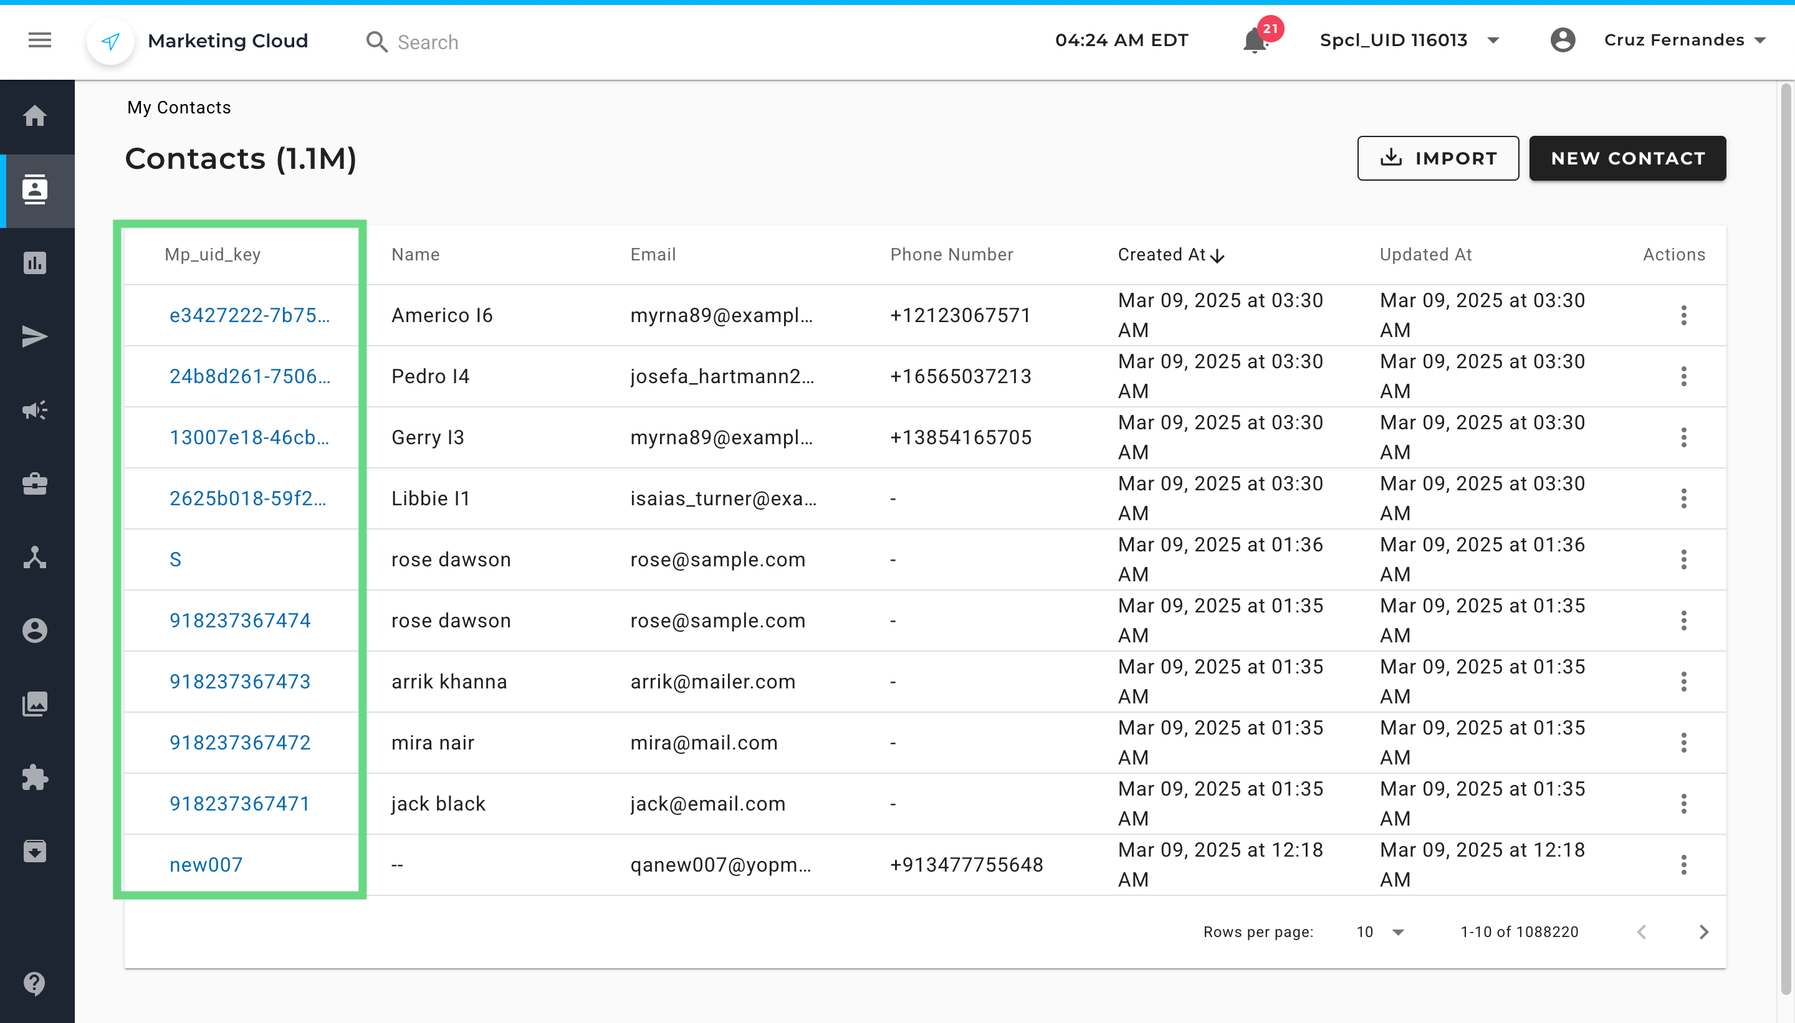Open the analytics bar chart sidebar icon
This screenshot has height=1023, width=1795.
tap(35, 263)
